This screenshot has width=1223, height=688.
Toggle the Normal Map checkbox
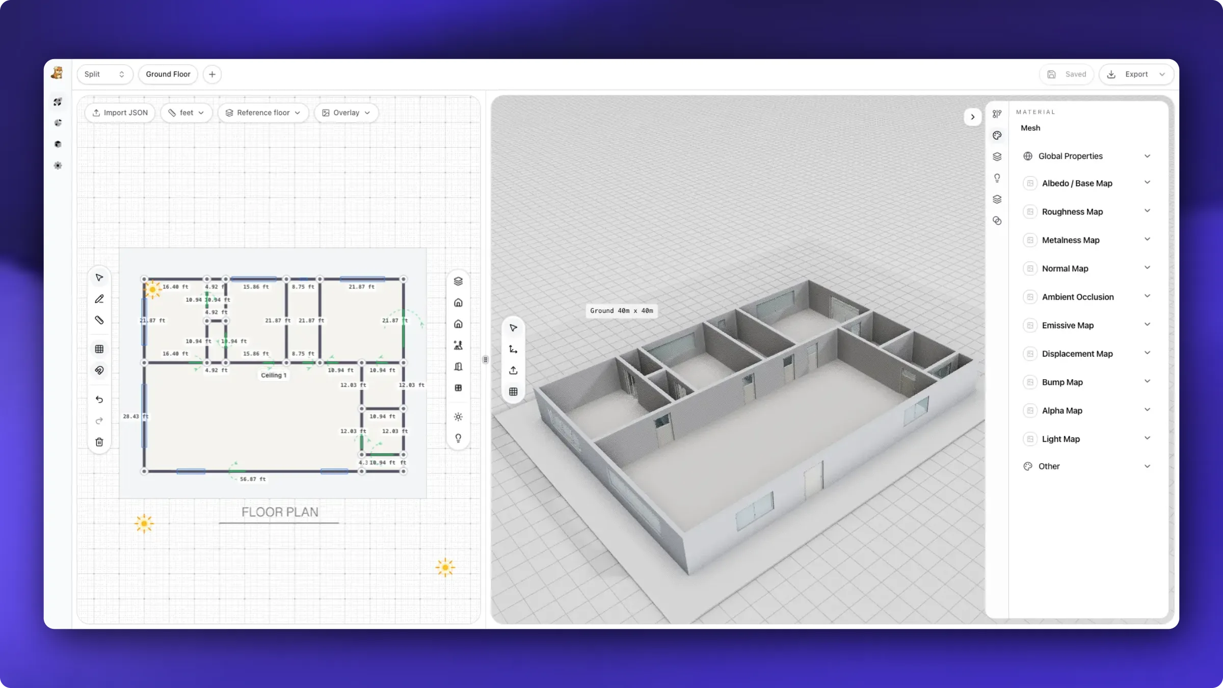(1030, 269)
